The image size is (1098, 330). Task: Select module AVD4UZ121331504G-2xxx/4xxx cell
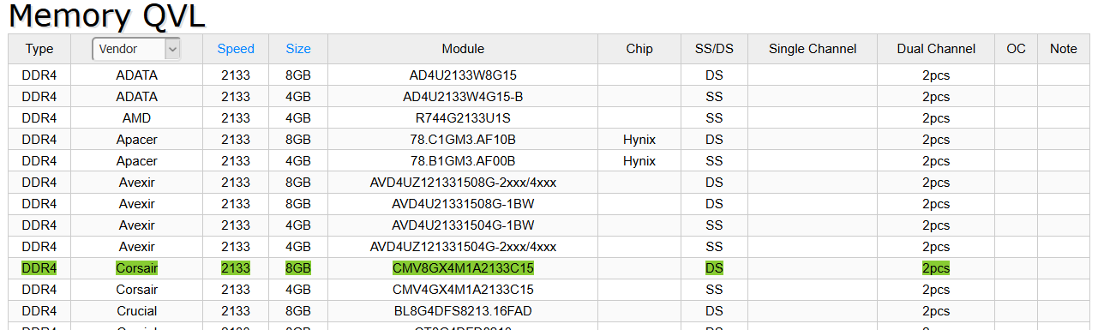[463, 247]
